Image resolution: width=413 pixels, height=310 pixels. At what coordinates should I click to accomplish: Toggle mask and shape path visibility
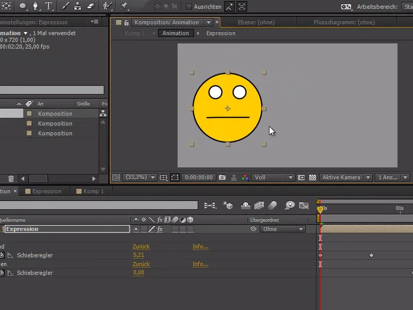(x=174, y=177)
